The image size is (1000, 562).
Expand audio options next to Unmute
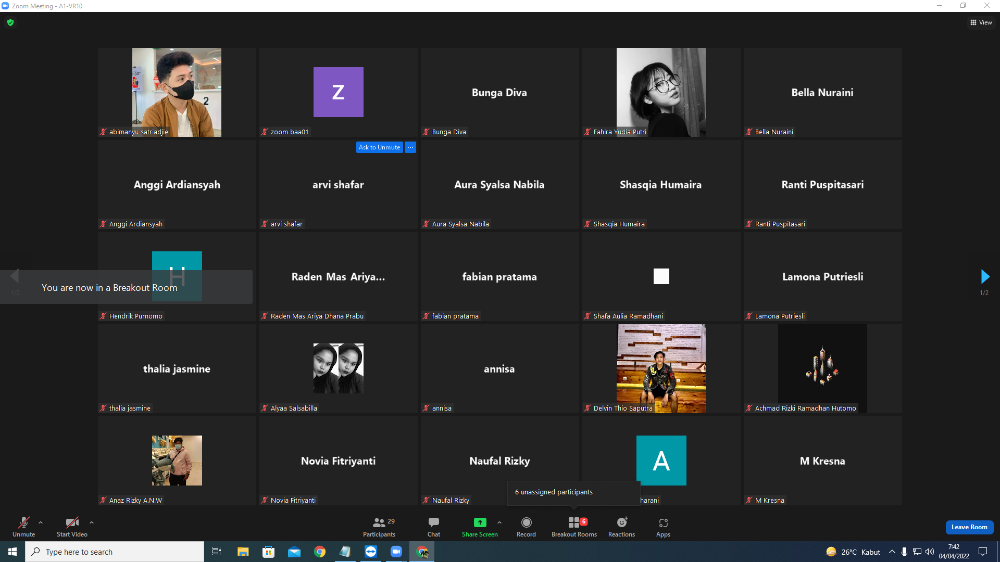click(41, 522)
